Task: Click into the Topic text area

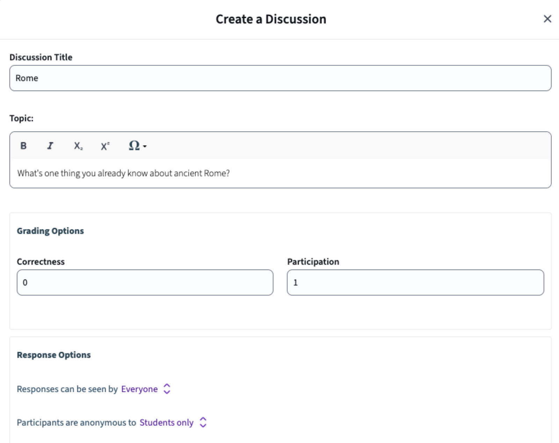Action: coord(280,173)
